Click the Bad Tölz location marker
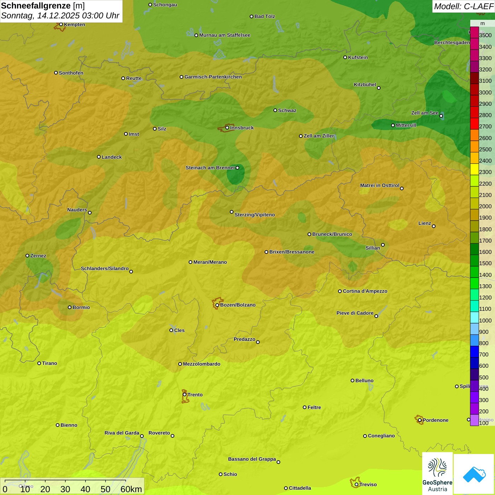 pyautogui.click(x=251, y=16)
